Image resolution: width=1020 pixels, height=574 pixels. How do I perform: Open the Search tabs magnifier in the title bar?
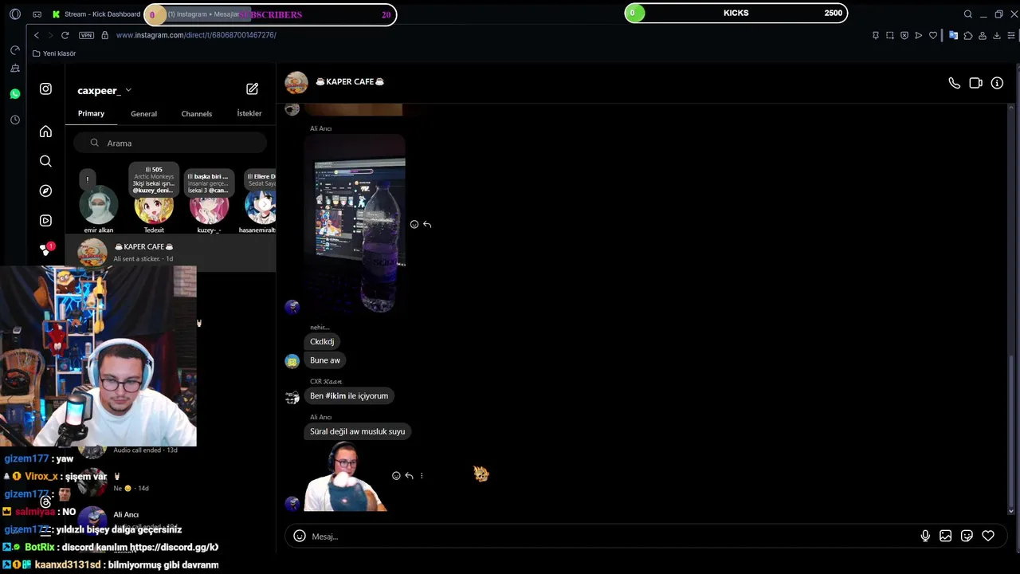(x=967, y=14)
